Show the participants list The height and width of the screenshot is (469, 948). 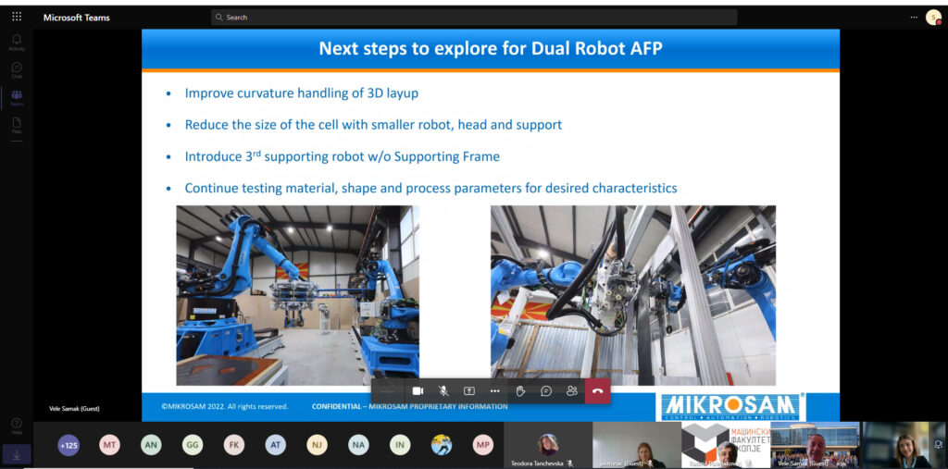pos(572,391)
